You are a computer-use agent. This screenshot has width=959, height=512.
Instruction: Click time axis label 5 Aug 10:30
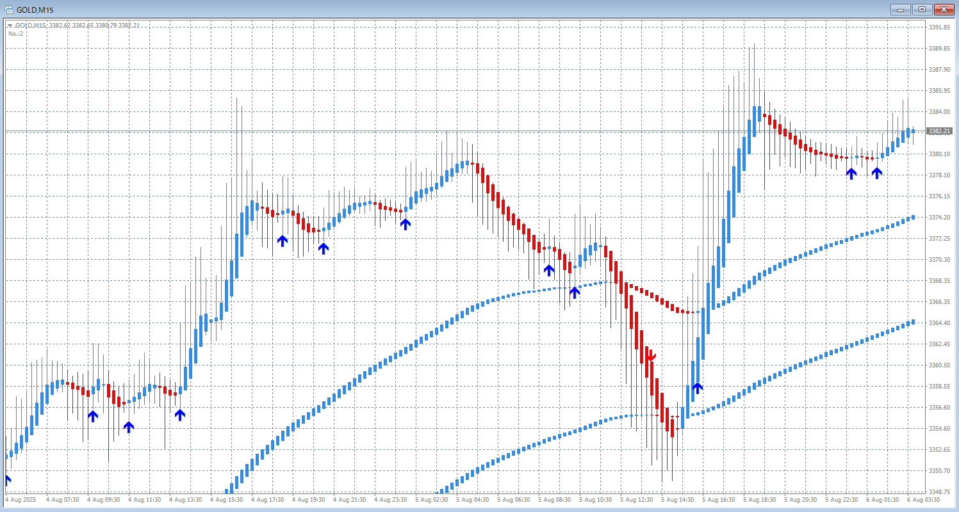click(x=595, y=500)
